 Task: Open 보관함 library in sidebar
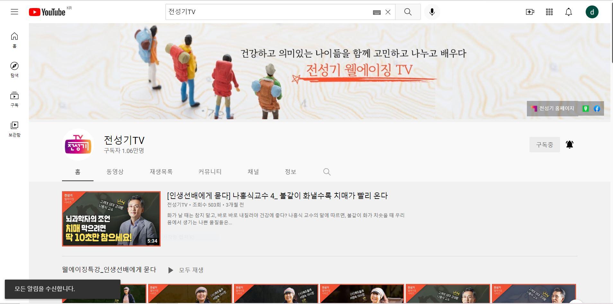coord(14,129)
